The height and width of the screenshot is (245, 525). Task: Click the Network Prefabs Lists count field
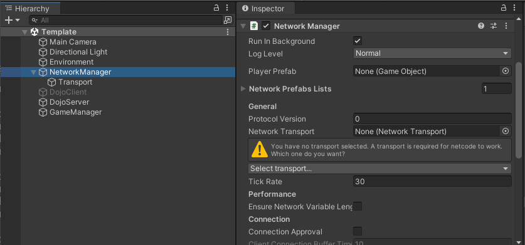click(x=497, y=89)
